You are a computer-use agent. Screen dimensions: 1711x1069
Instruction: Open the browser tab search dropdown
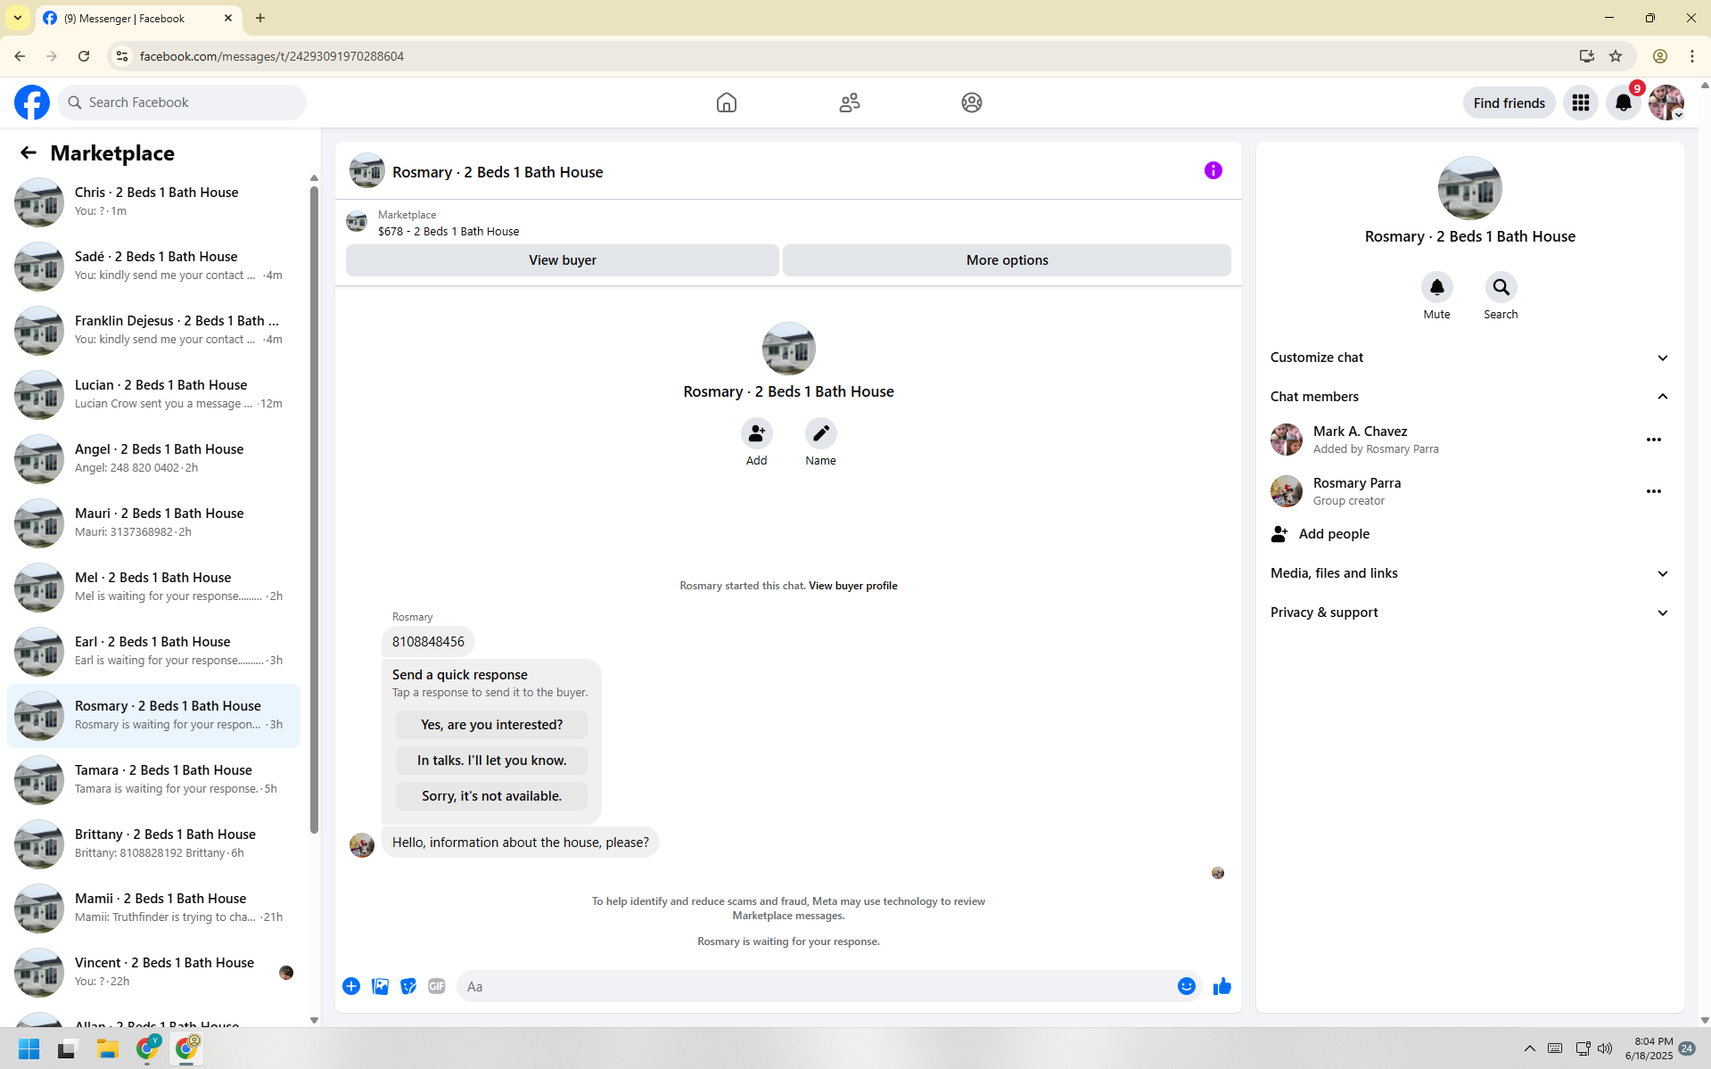pos(18,18)
